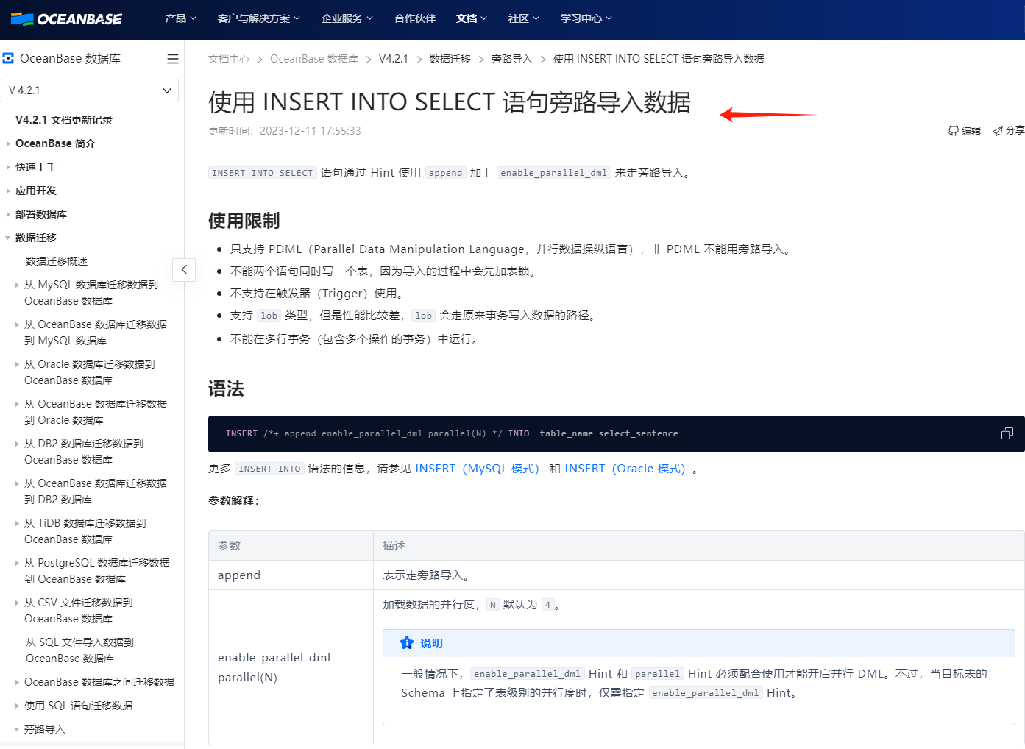The image size is (1025, 749).
Task: Go to 数据迁移 breadcrumb
Action: (x=450, y=59)
